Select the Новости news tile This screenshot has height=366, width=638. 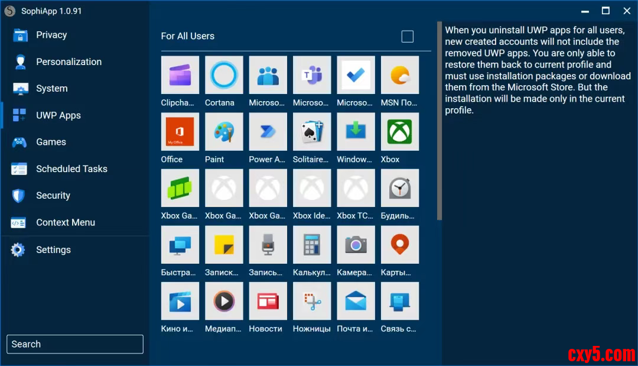coord(268,301)
